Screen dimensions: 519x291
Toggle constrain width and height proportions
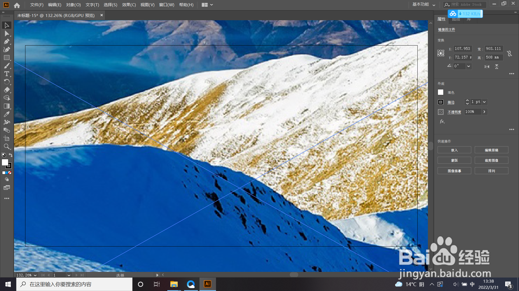[510, 53]
